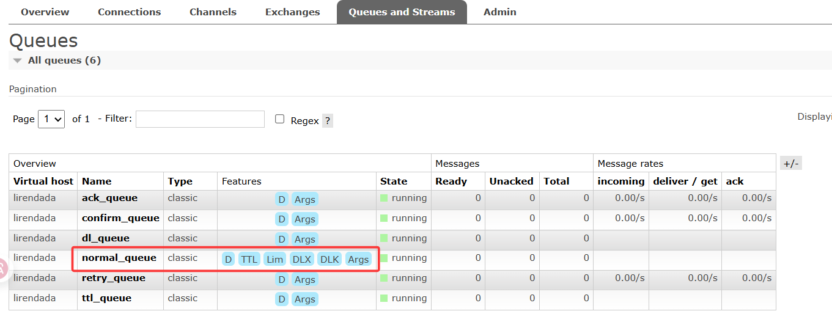Collapse the All queues section
This screenshot has height=322, width=832.
click(x=18, y=60)
